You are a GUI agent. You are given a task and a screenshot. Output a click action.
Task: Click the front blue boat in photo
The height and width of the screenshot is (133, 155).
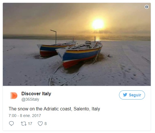79,54
